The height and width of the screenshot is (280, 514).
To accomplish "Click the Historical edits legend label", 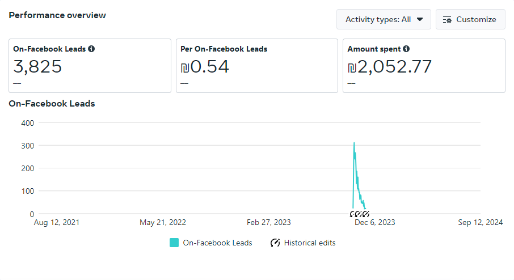I will pos(310,243).
